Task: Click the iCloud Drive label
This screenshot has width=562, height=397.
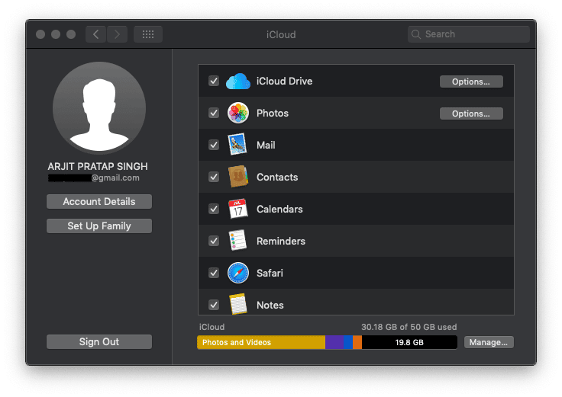Action: tap(285, 82)
